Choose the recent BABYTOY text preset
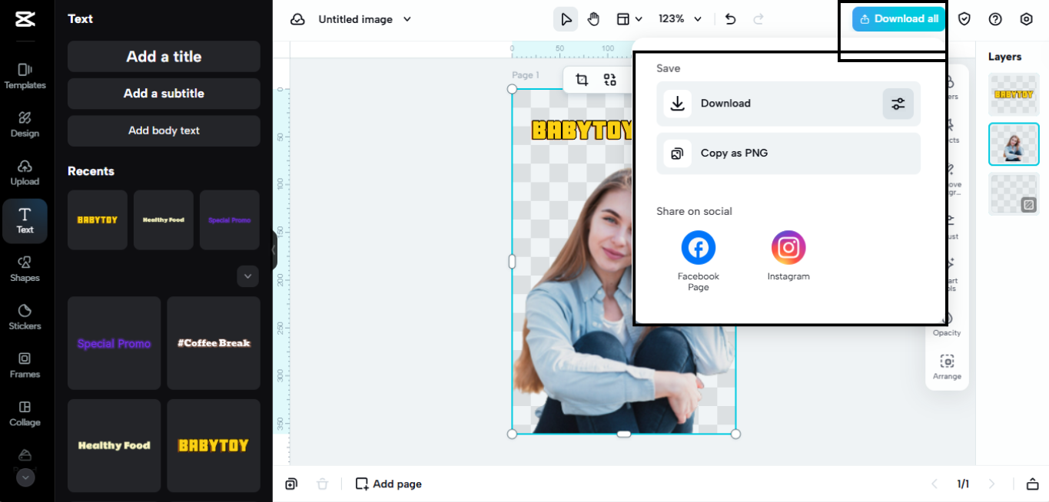The width and height of the screenshot is (1049, 502). click(x=98, y=220)
